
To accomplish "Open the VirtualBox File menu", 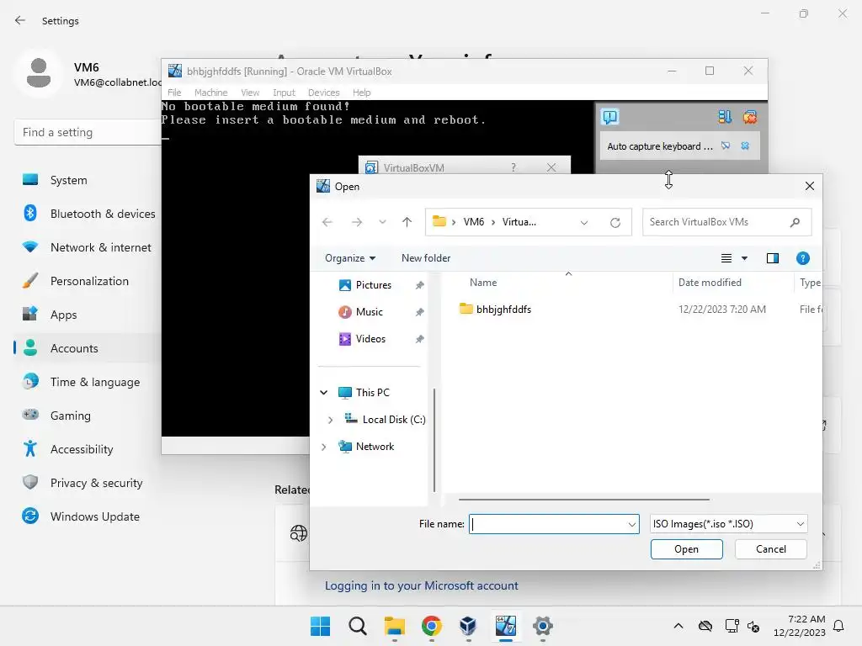I will (174, 93).
